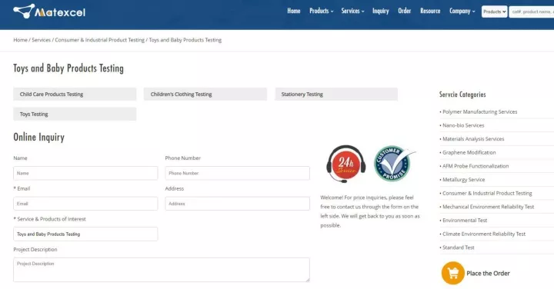Click the Place the Order text
The height and width of the screenshot is (289, 554).
pos(488,273)
